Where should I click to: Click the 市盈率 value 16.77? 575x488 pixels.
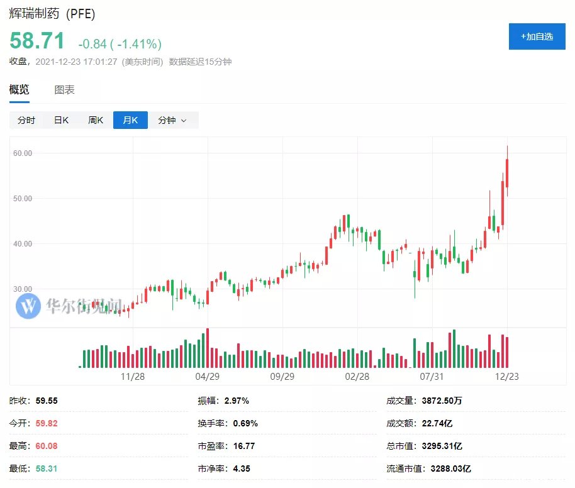(x=244, y=446)
